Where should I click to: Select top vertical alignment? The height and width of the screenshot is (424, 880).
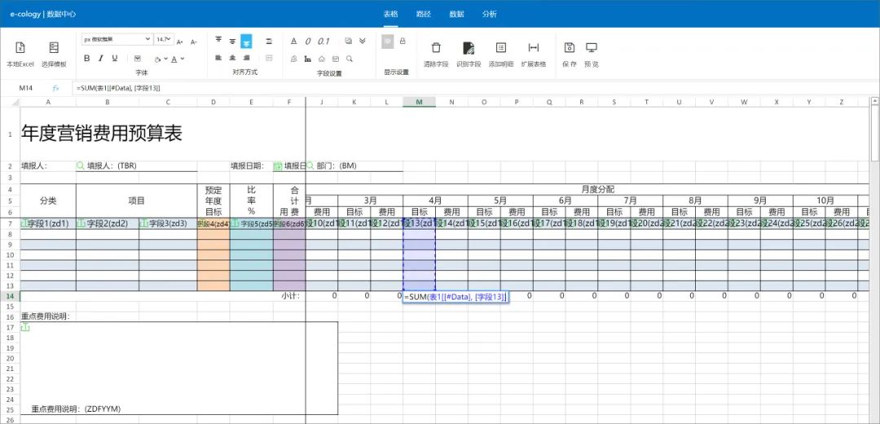[218, 41]
